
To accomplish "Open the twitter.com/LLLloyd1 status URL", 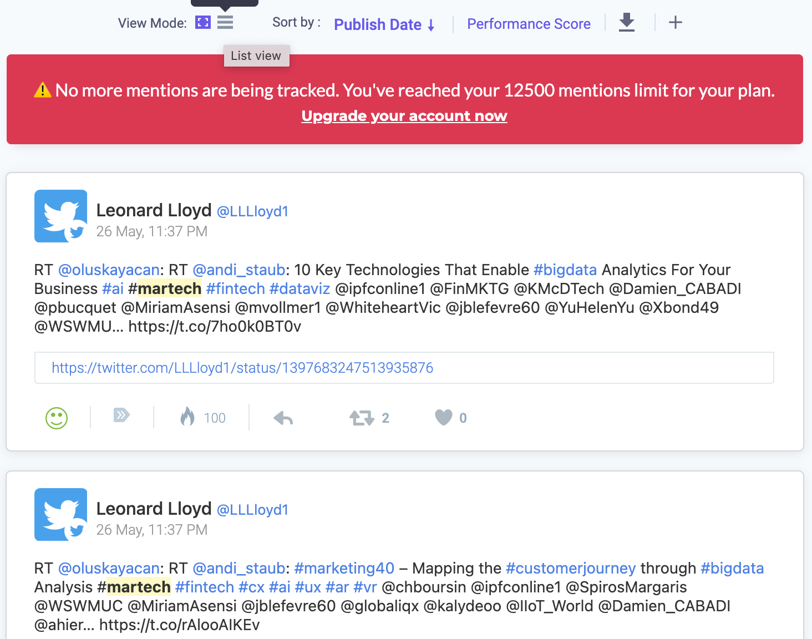I will (242, 368).
